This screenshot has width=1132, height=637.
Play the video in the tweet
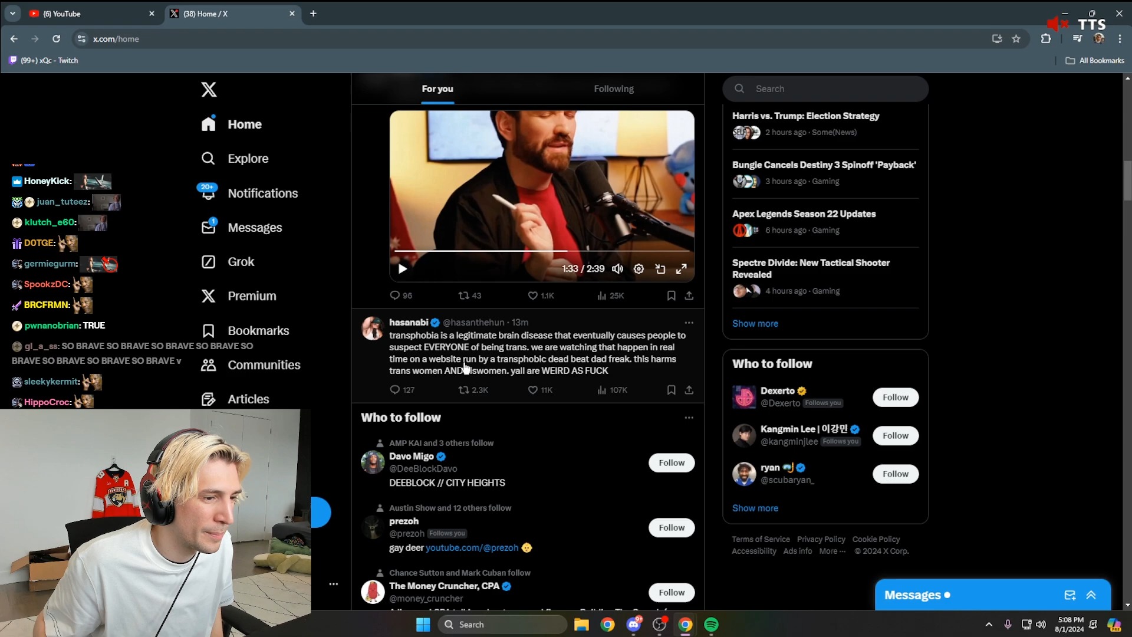click(403, 269)
